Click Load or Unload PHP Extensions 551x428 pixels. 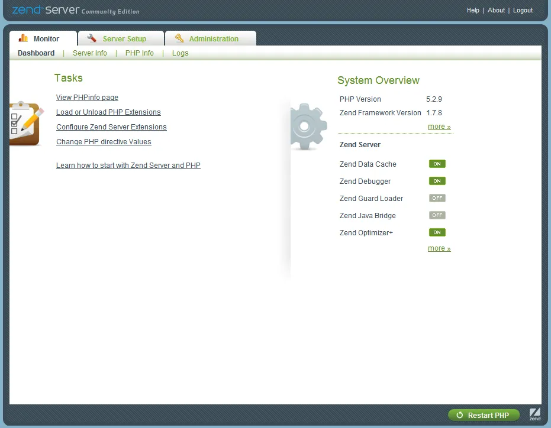[108, 112]
